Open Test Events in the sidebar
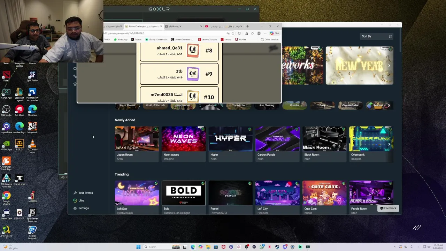Image resolution: width=446 pixels, height=251 pixels. [83, 193]
